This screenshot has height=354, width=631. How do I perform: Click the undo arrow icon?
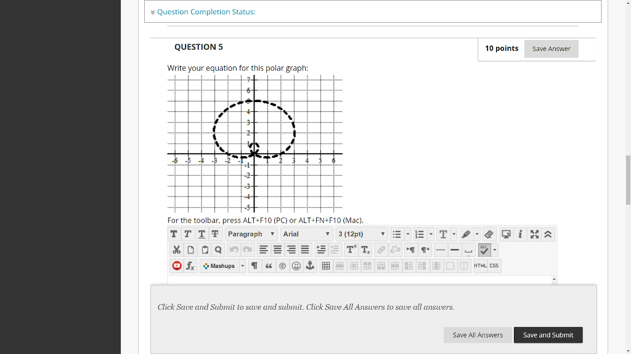pyautogui.click(x=234, y=250)
